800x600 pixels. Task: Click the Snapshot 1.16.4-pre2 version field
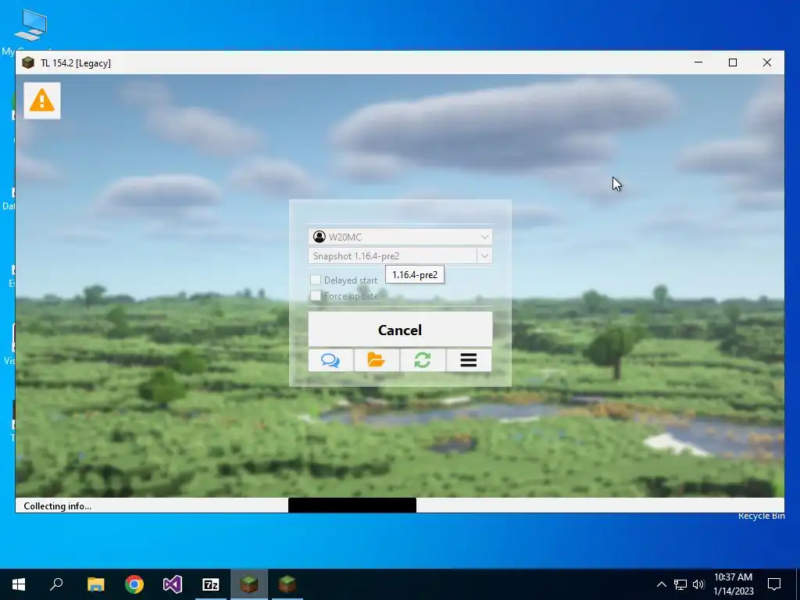(392, 255)
